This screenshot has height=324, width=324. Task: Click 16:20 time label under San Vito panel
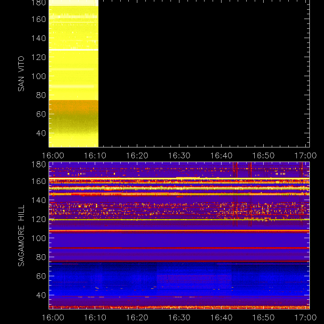(x=137, y=156)
